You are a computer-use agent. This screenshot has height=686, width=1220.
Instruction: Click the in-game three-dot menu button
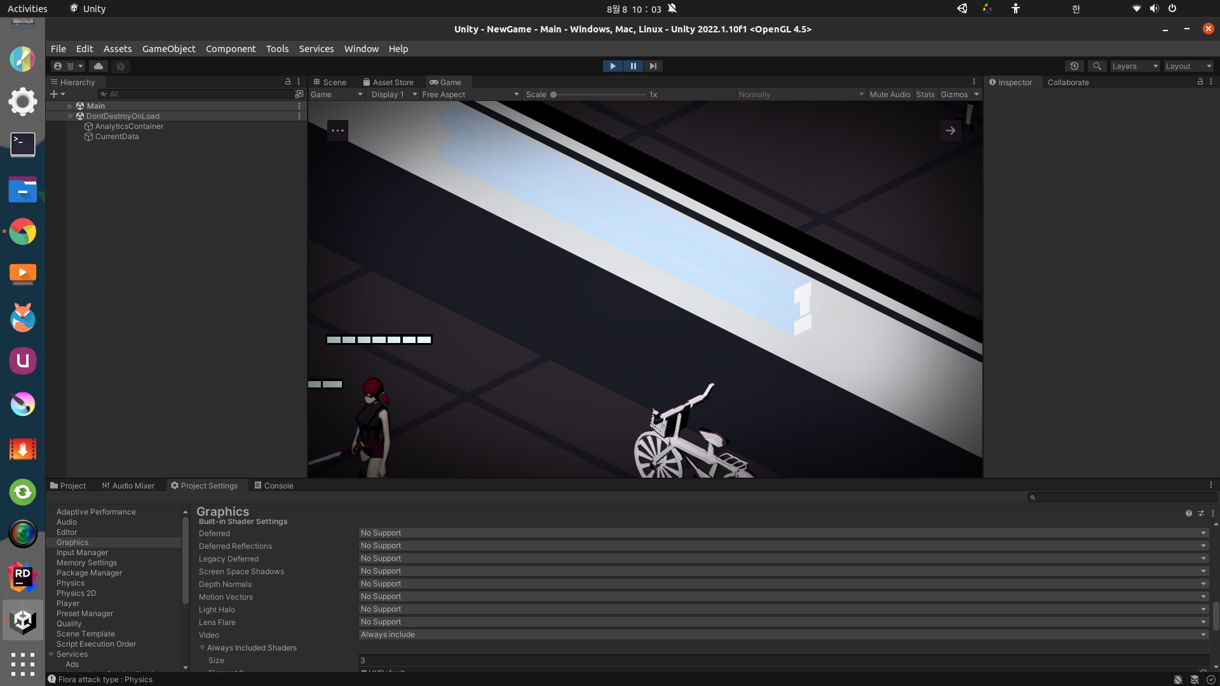point(337,131)
